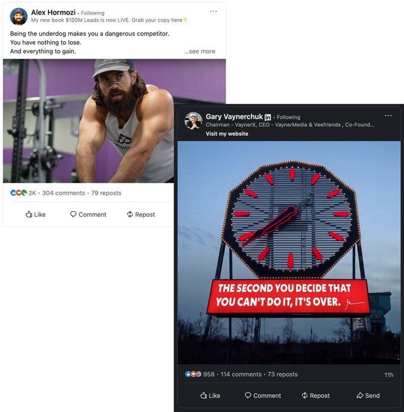Open Gary's Visit my website link
Viewport: 404px width, 412px height.
[227, 133]
